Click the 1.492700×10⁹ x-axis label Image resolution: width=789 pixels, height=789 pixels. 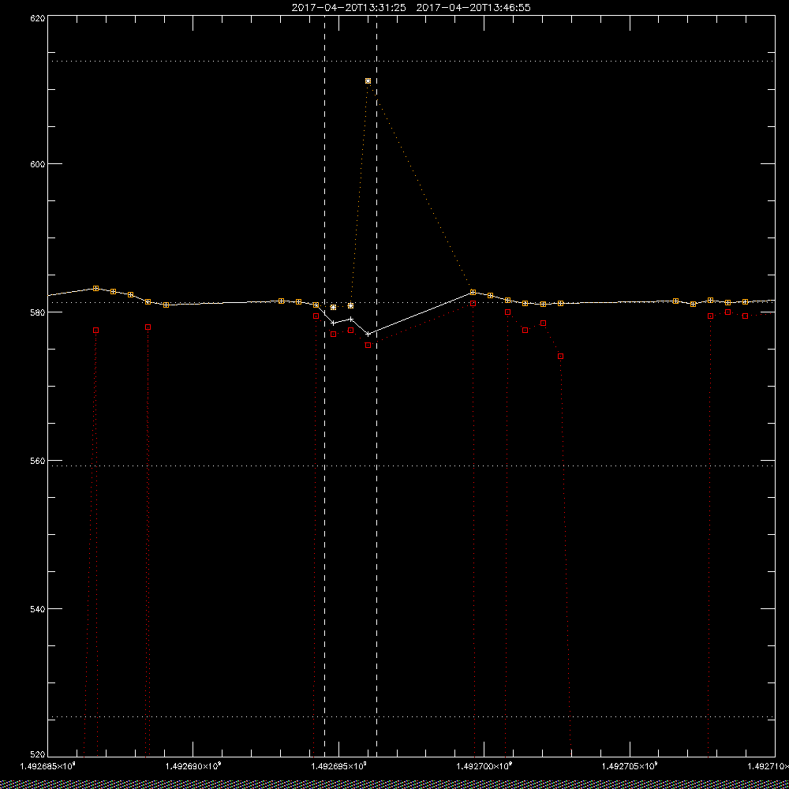(x=484, y=766)
